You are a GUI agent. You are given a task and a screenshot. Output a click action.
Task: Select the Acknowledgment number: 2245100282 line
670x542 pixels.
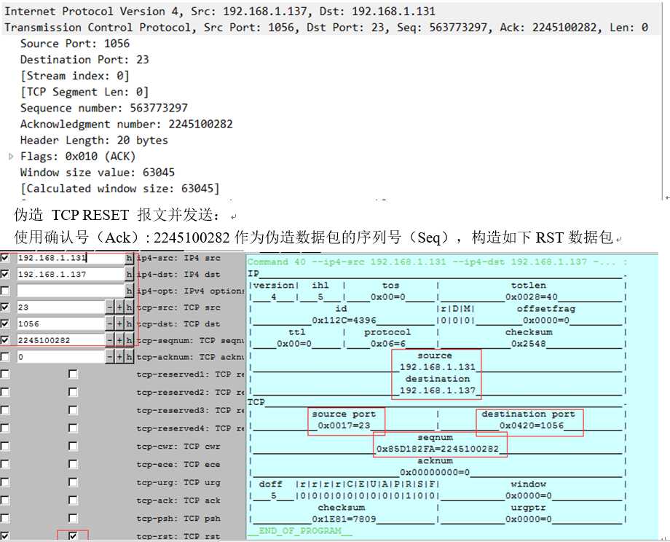coord(127,125)
